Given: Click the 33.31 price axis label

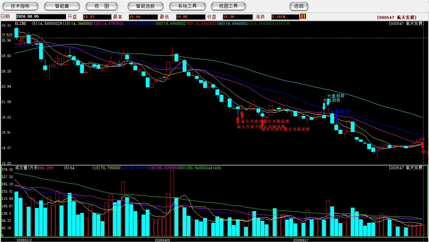Looking at the screenshot, I should pyautogui.click(x=6, y=25).
